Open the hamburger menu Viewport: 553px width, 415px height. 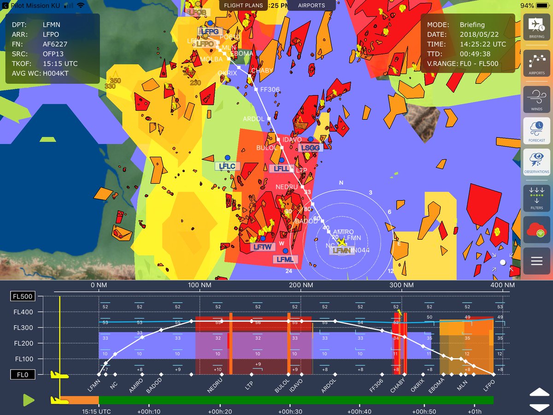536,261
